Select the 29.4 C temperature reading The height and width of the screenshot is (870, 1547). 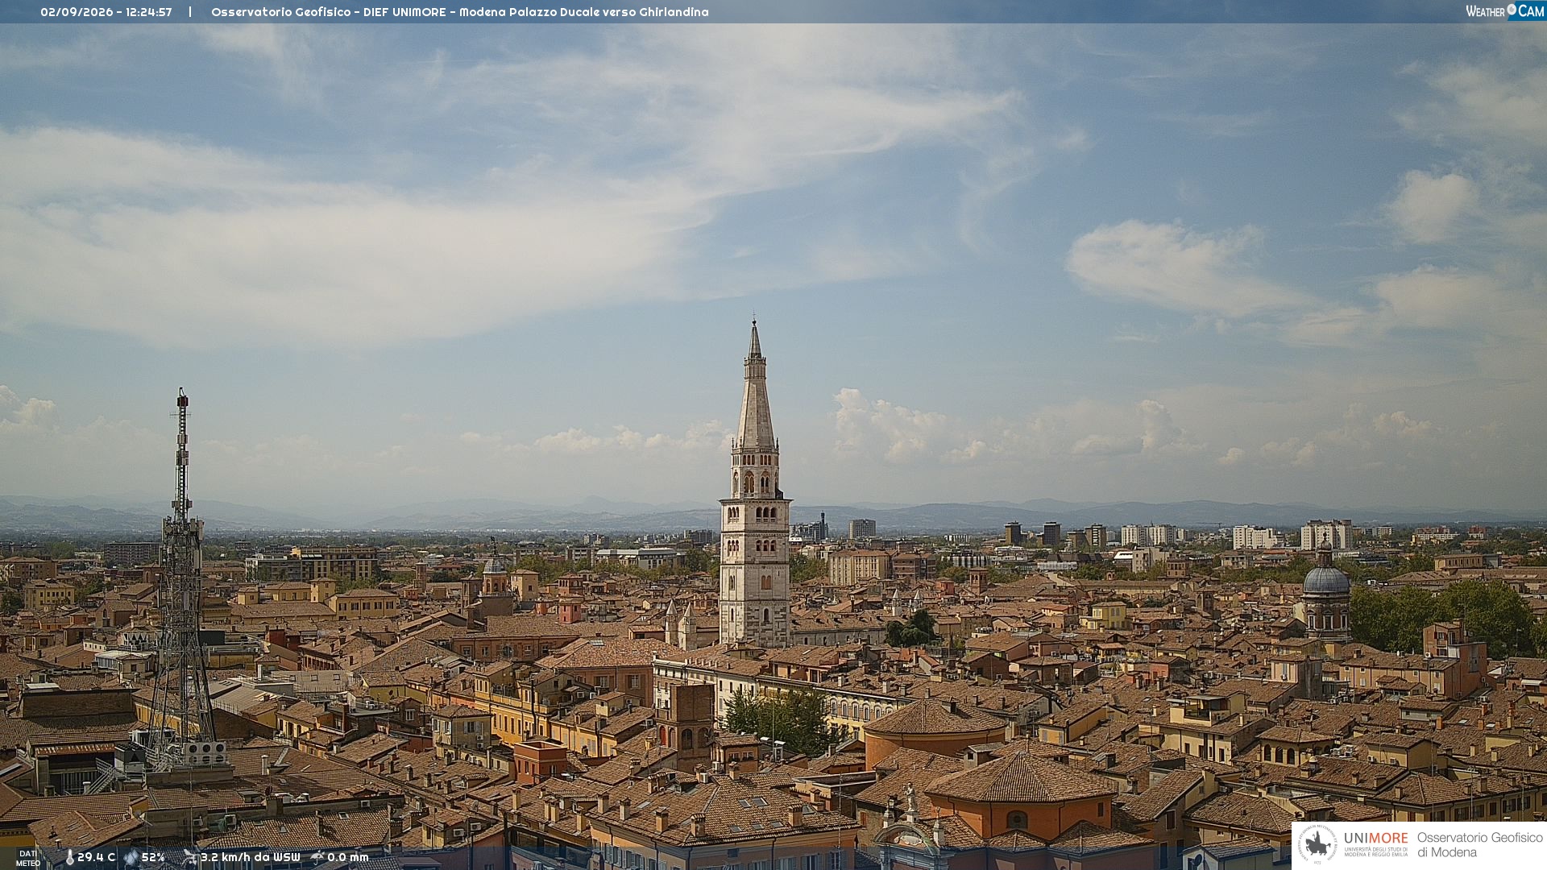point(96,857)
